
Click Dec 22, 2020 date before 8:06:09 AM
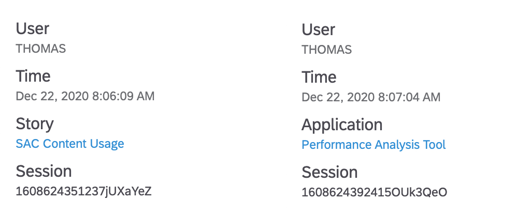[x=52, y=96]
